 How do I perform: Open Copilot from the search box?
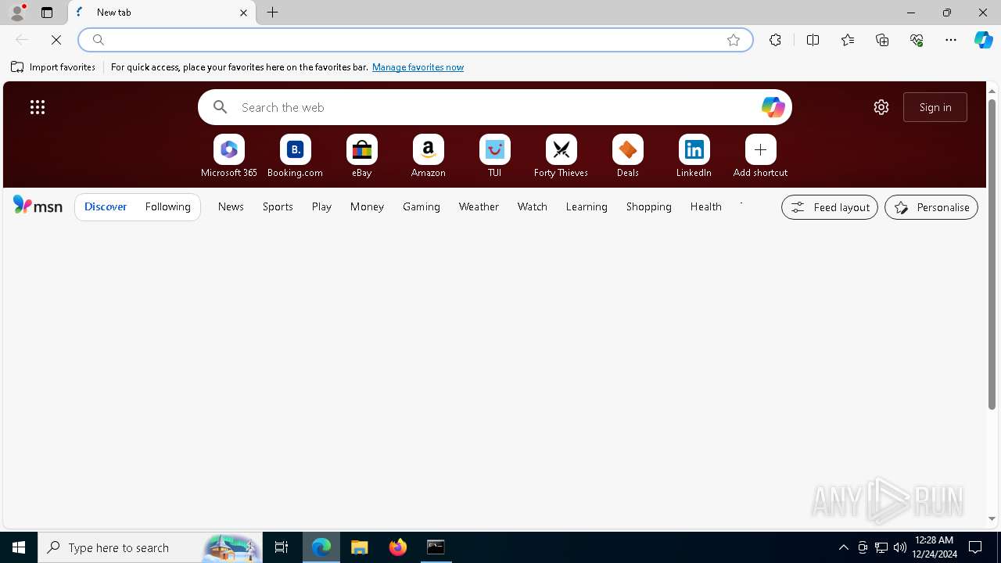(773, 107)
